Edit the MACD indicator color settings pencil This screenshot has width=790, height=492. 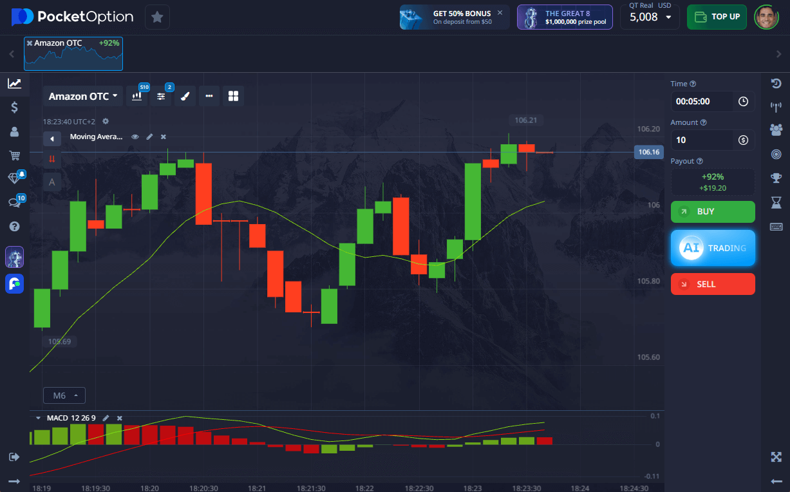(106, 418)
